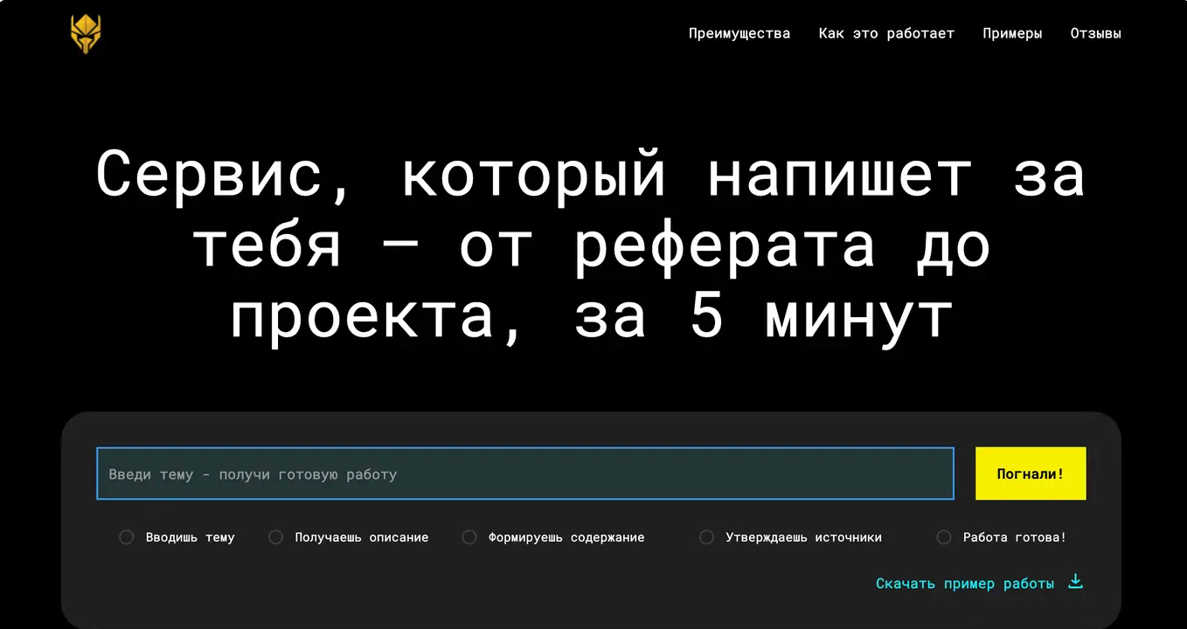1187x629 pixels.
Task: Open the Отзывы section
Action: tap(1095, 33)
